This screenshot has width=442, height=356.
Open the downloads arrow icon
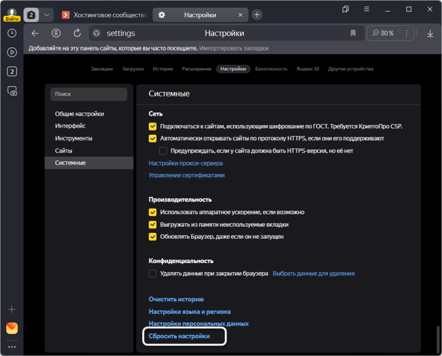(430, 33)
